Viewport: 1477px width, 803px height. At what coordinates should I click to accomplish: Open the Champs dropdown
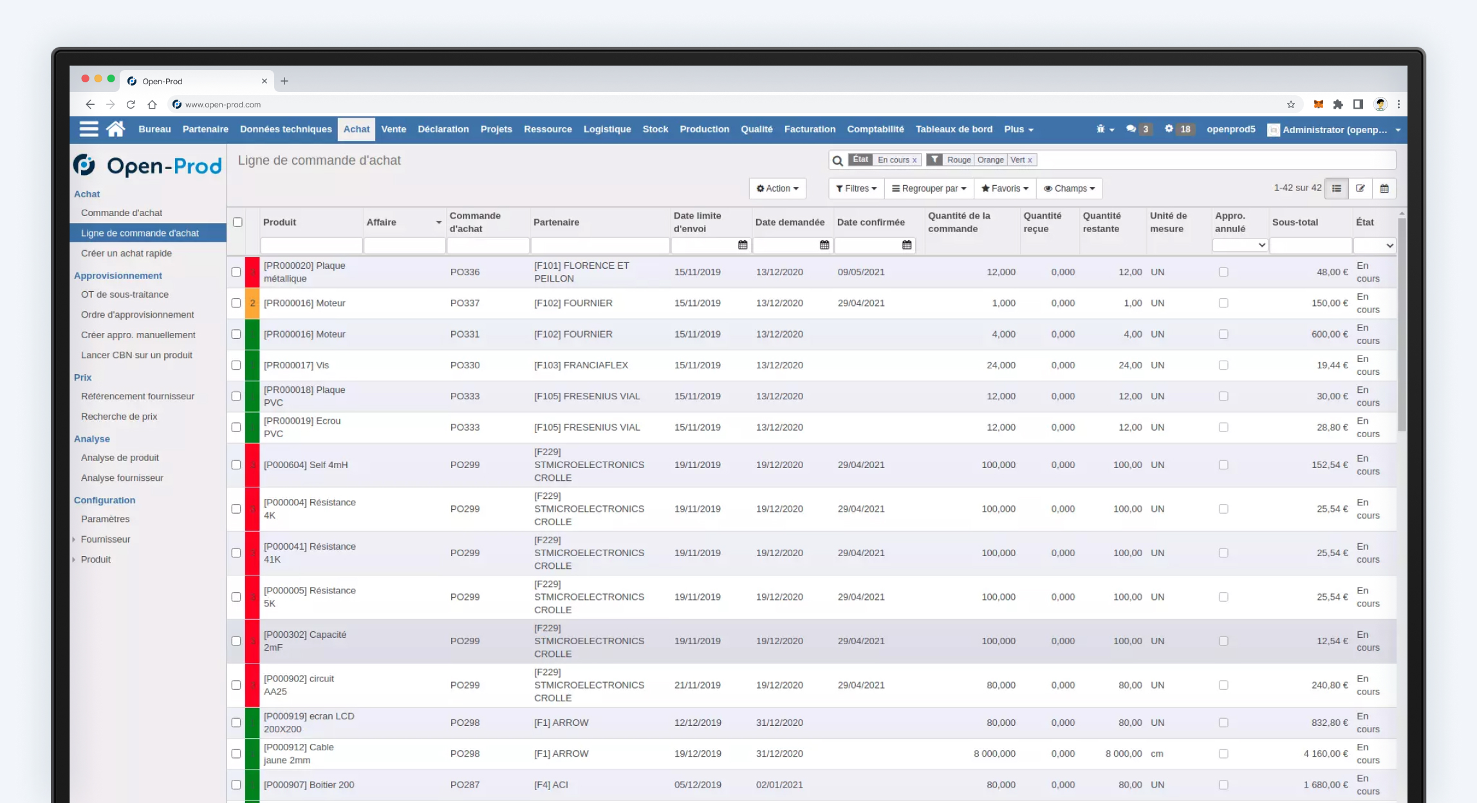[x=1069, y=188]
